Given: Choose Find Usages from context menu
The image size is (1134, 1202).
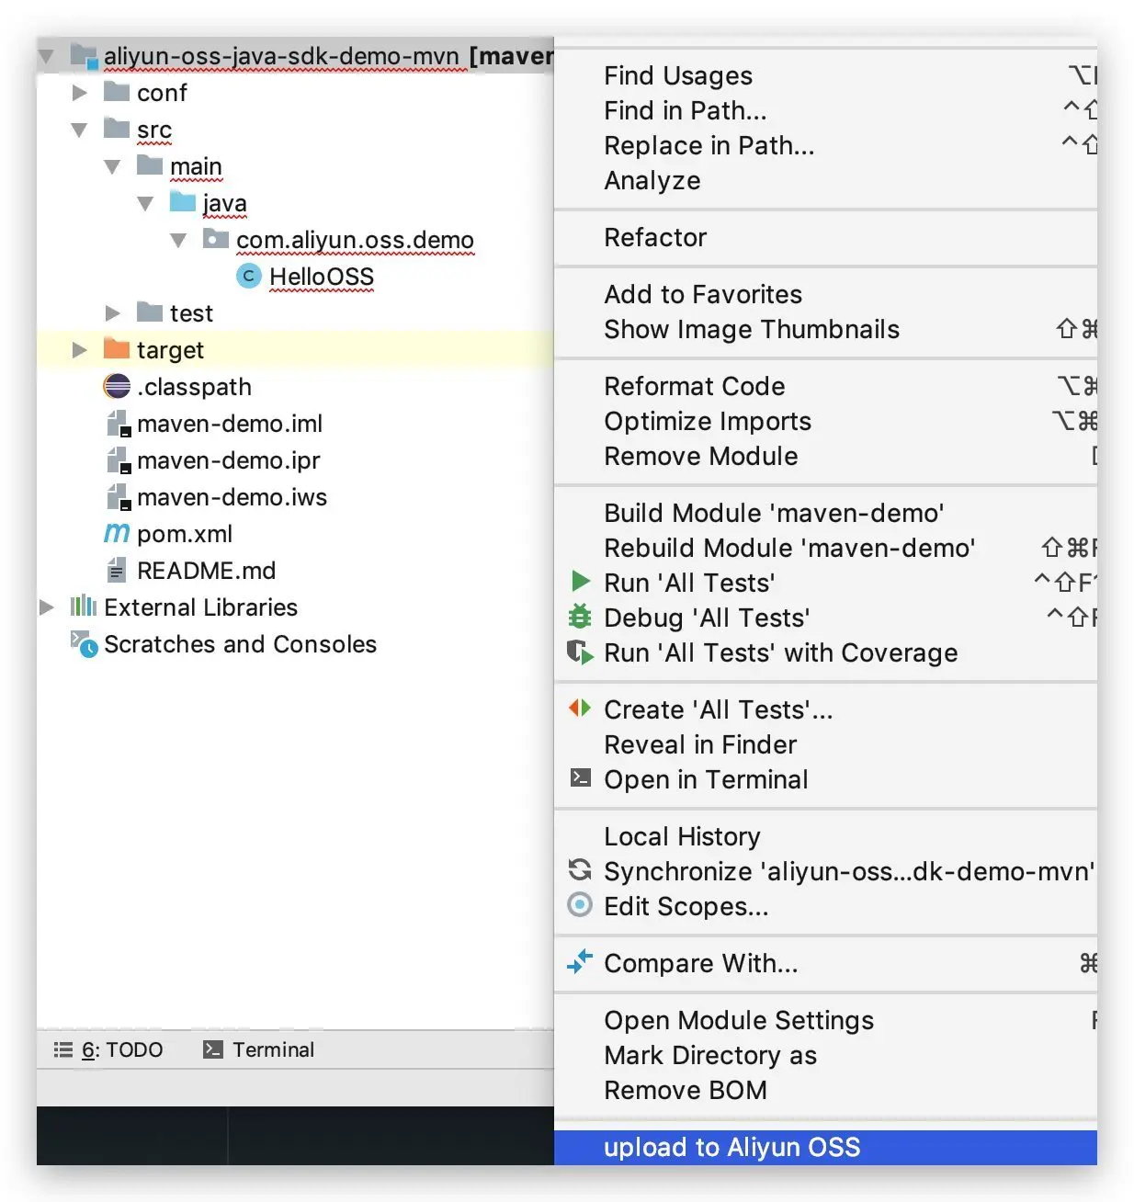Looking at the screenshot, I should pos(678,75).
